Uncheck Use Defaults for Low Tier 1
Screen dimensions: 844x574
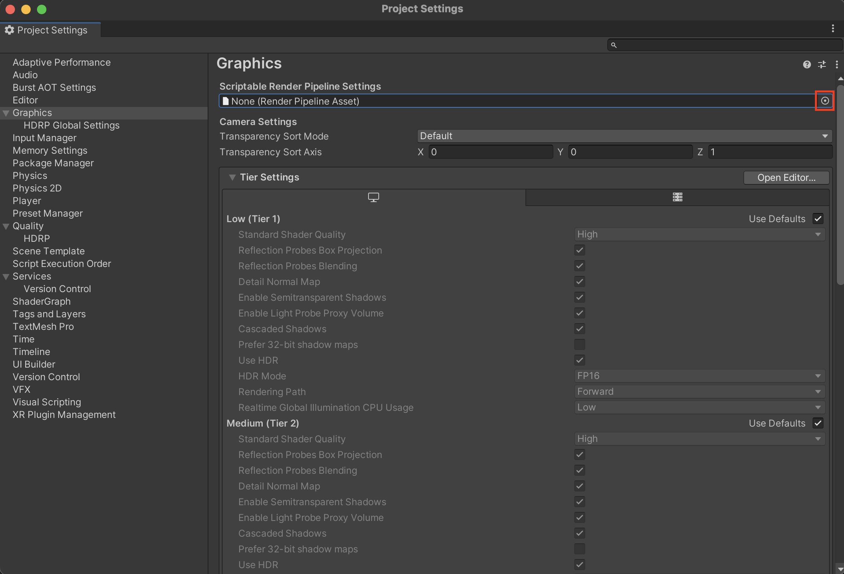pyautogui.click(x=818, y=219)
